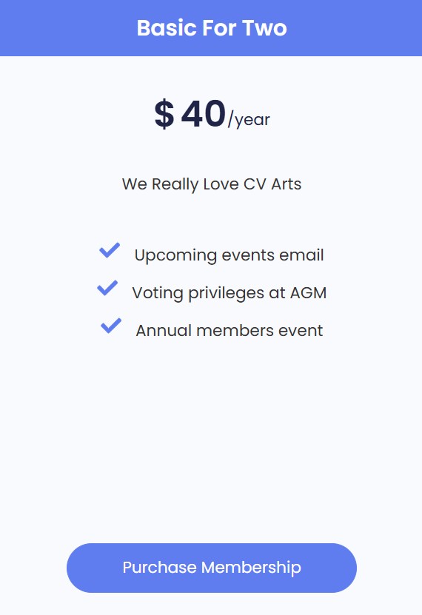Click the number 40 in the price

(204, 114)
